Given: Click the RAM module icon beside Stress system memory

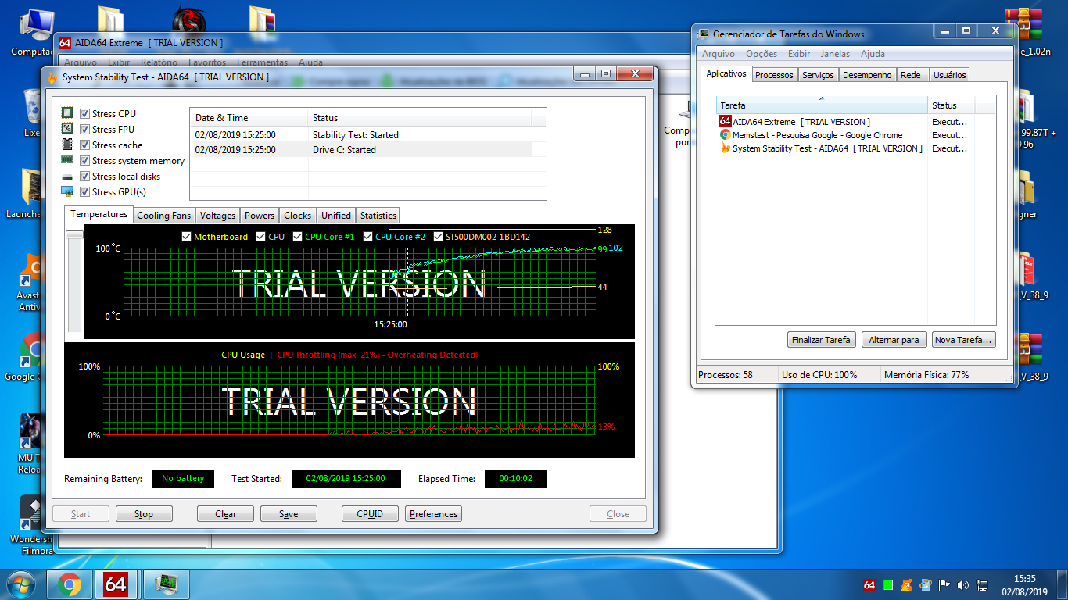Looking at the screenshot, I should (x=67, y=160).
